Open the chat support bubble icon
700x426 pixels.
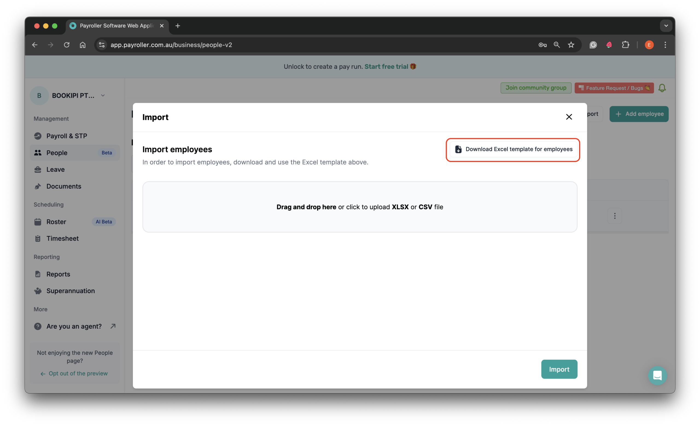[657, 375]
